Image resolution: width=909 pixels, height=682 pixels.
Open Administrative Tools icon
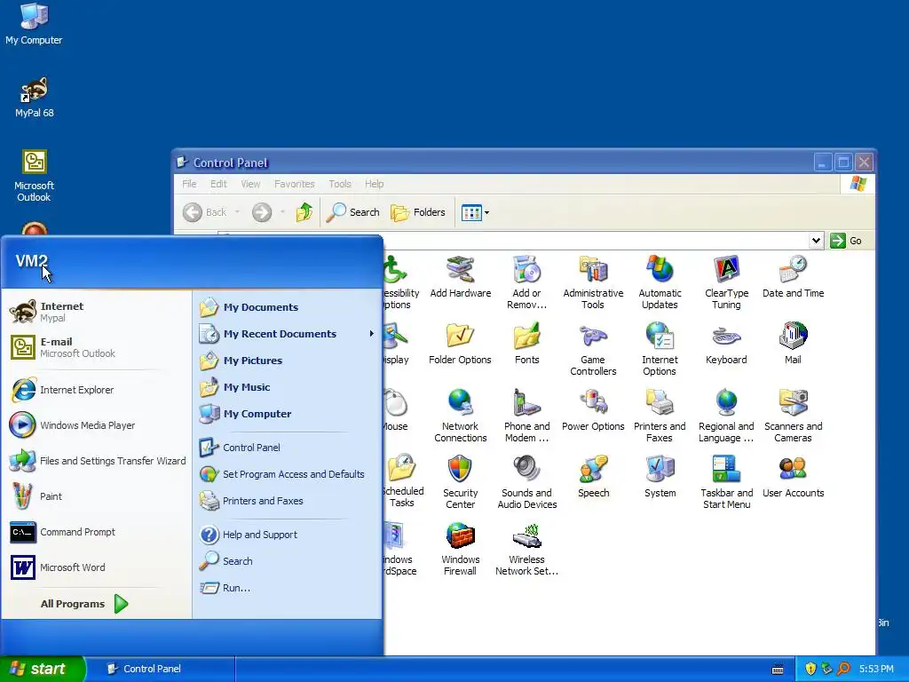click(593, 283)
